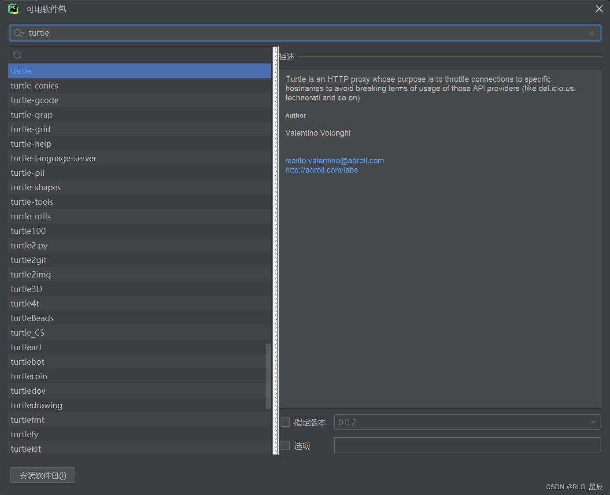Click the magnifier search icon
The height and width of the screenshot is (495, 610).
[x=18, y=33]
